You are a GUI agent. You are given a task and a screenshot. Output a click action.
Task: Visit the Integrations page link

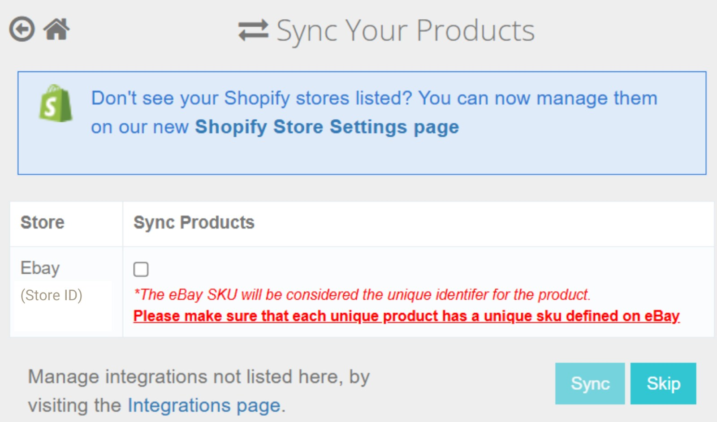202,406
